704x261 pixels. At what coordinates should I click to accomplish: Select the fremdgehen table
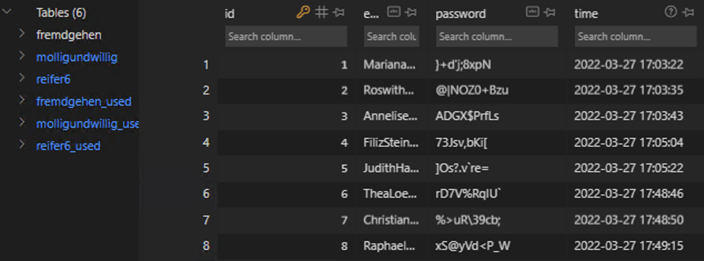pyautogui.click(x=69, y=35)
